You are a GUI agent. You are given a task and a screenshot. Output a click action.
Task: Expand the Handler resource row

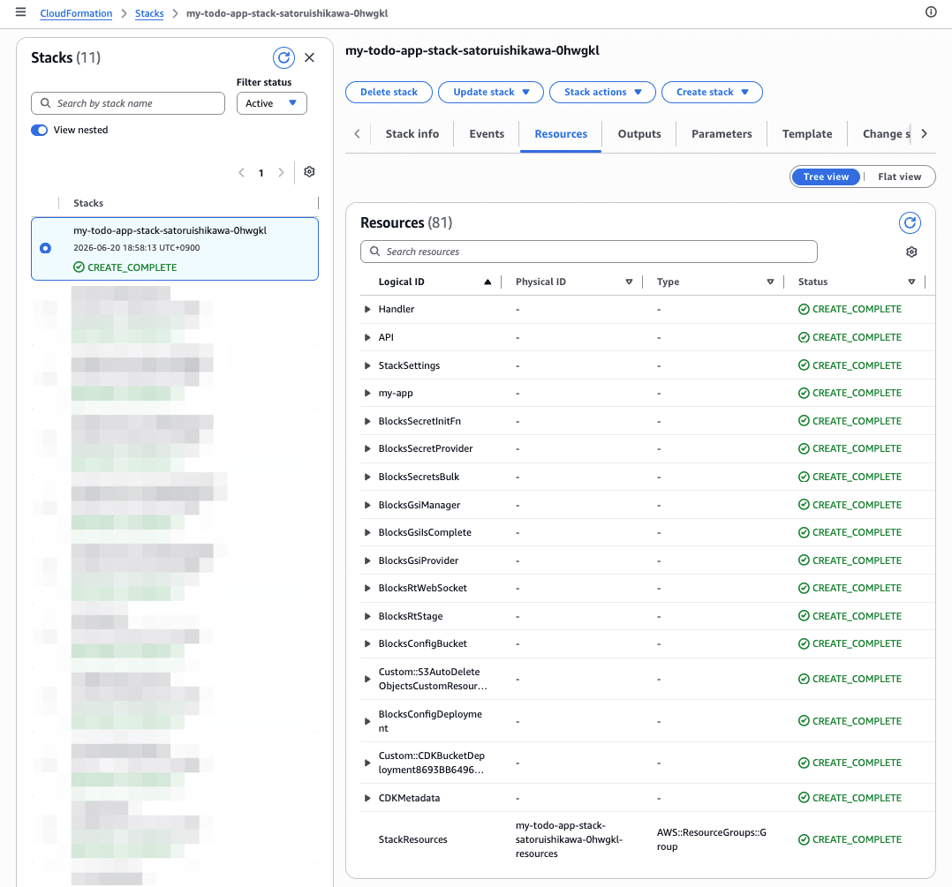(367, 310)
